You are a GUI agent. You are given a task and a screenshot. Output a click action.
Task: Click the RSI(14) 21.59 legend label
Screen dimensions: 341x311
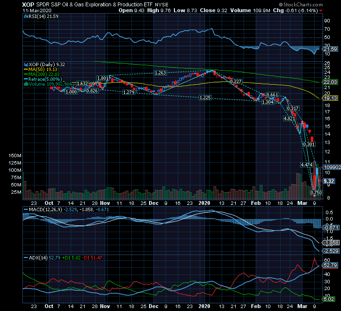point(41,16)
